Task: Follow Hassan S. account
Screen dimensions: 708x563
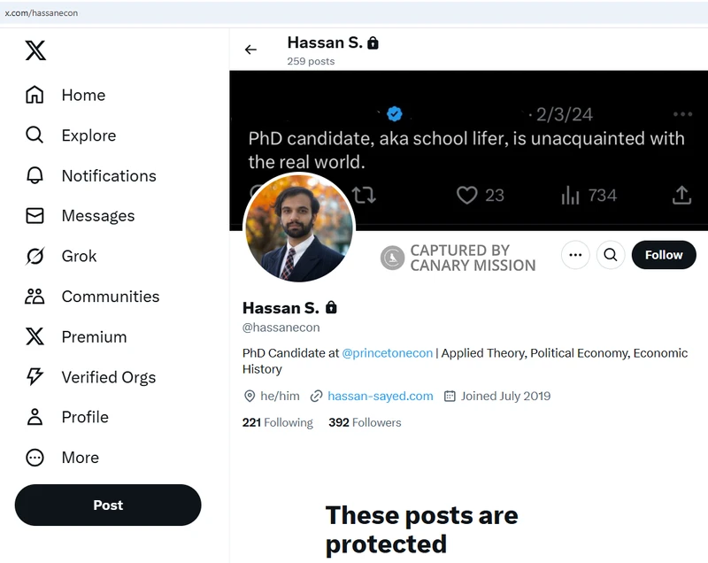Action: click(663, 255)
